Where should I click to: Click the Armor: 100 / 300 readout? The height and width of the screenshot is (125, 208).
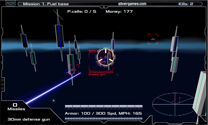click(85, 113)
